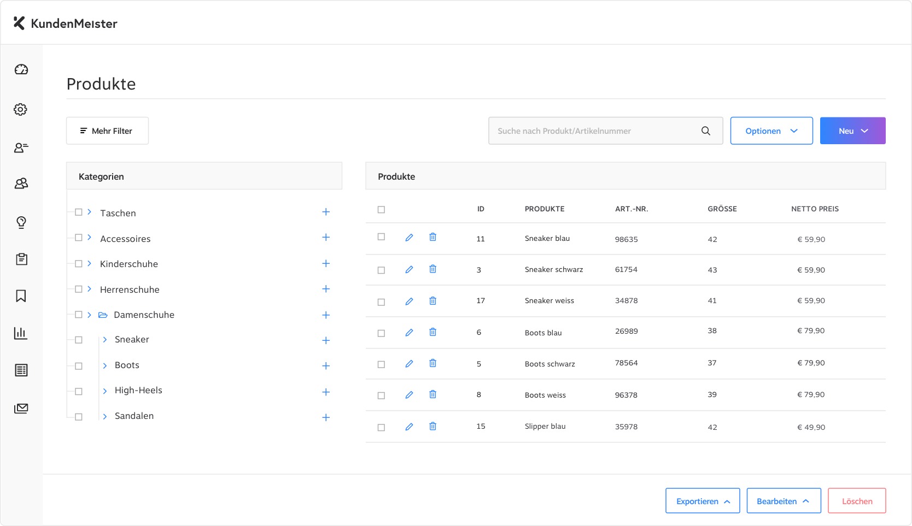Screen dimensions: 912x526
Task: Check the Sneaker subcategory checkbox
Action: 79,340
